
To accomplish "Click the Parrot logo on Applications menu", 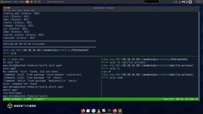I will point(2,2).
